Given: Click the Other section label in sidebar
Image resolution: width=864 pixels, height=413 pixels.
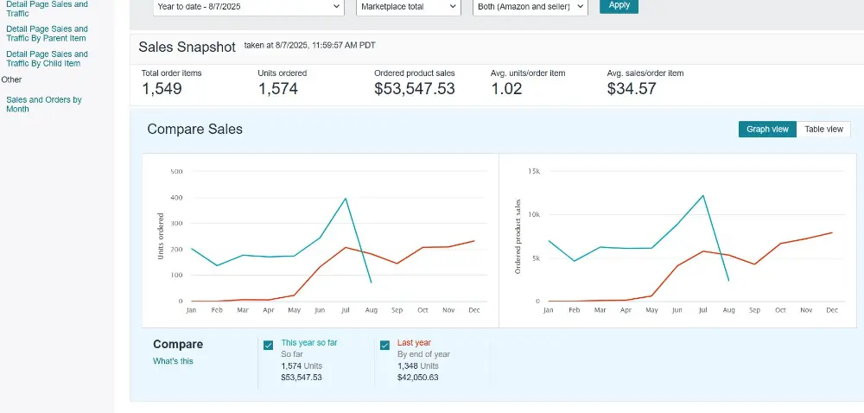Looking at the screenshot, I should click(x=11, y=79).
